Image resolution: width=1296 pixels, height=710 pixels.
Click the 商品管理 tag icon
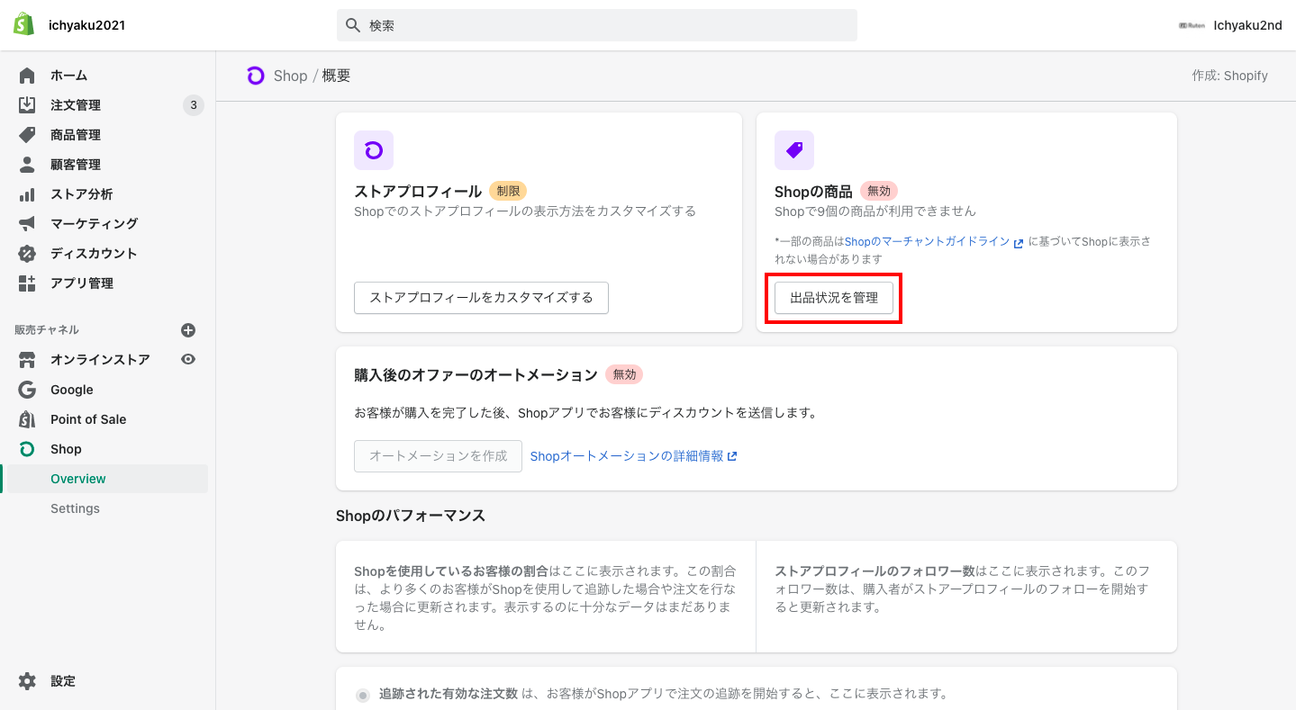27,135
